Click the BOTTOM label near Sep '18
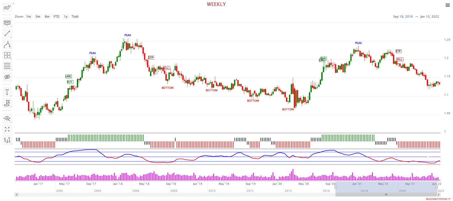 (x=167, y=88)
